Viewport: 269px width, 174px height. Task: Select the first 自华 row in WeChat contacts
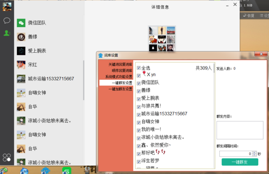pos(49,107)
